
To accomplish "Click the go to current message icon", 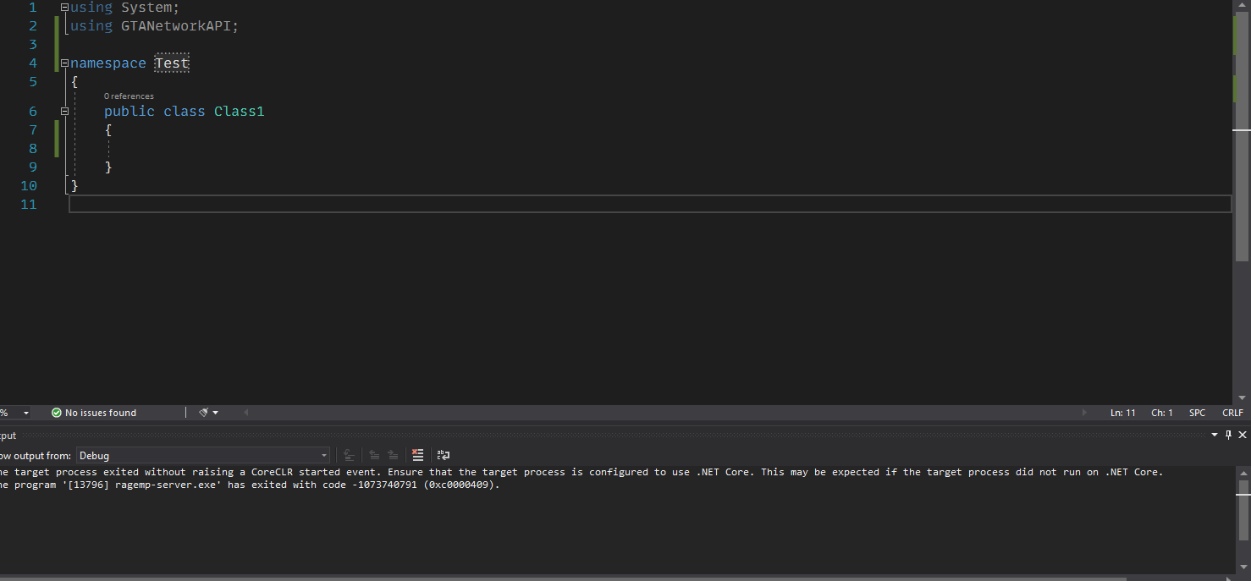I will point(350,455).
